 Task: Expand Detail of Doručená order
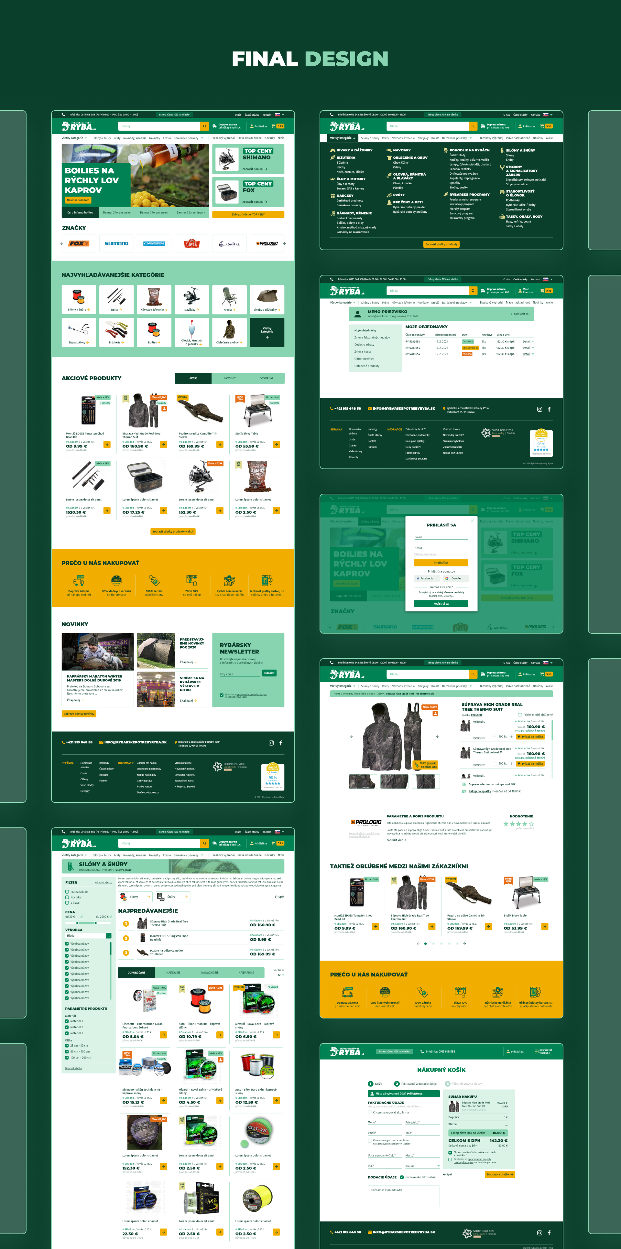pos(528,342)
